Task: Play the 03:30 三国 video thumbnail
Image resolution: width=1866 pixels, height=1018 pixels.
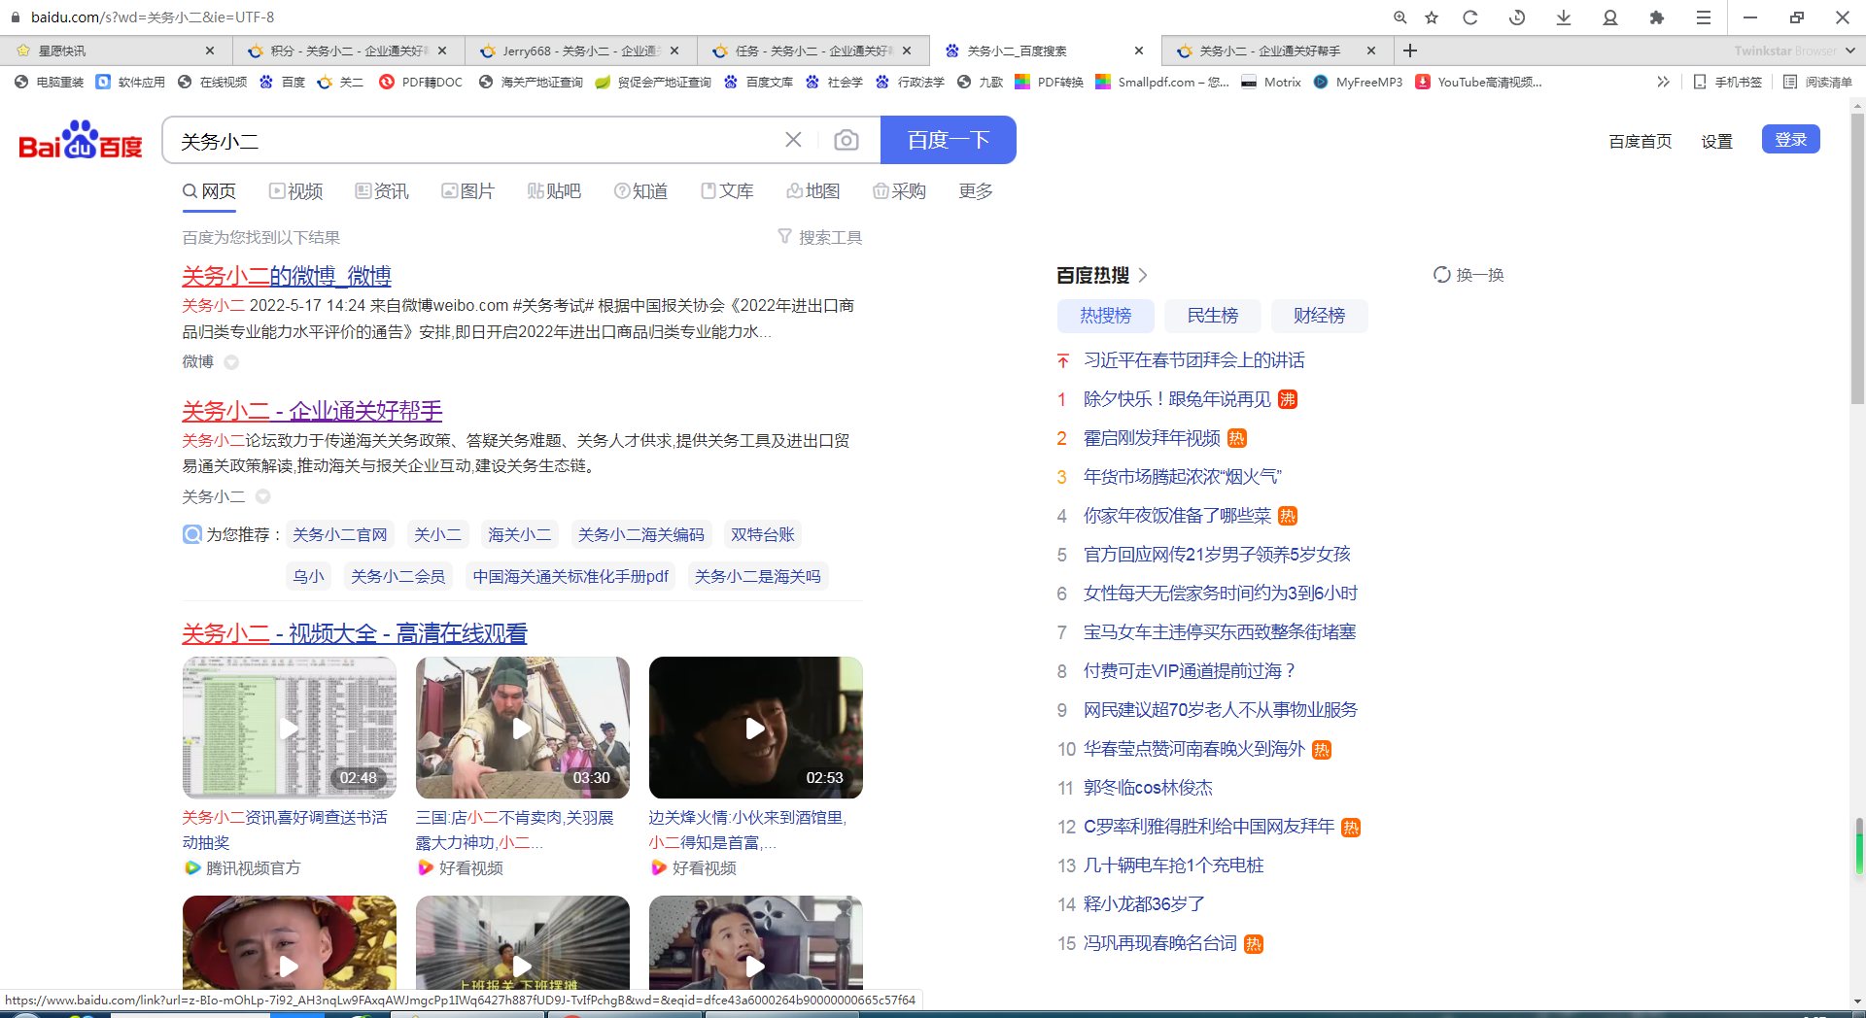Action: tap(522, 728)
